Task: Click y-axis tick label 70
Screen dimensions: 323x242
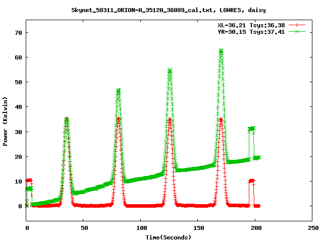Action: tap(18, 33)
